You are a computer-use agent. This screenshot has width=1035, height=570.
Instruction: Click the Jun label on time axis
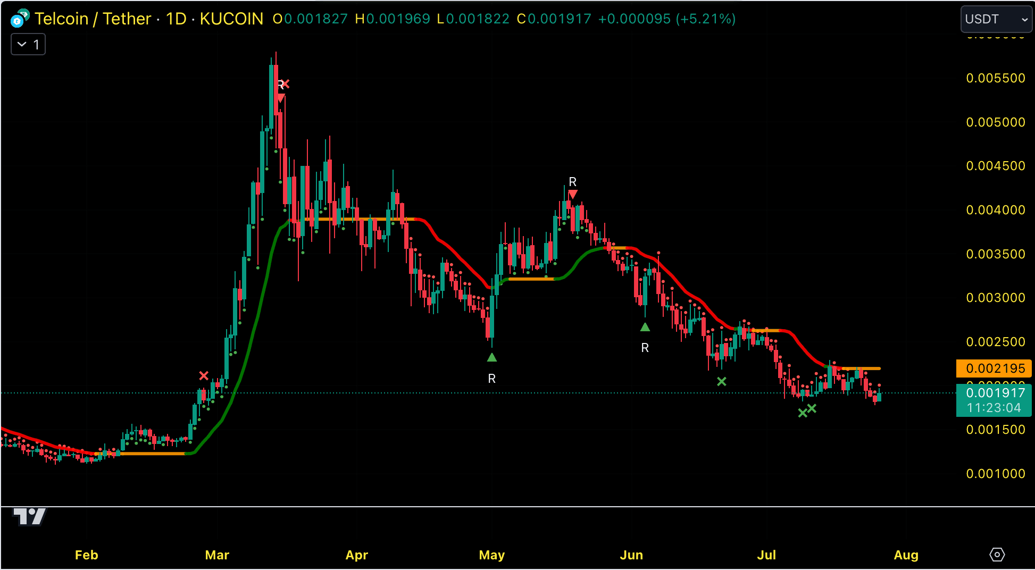[631, 555]
